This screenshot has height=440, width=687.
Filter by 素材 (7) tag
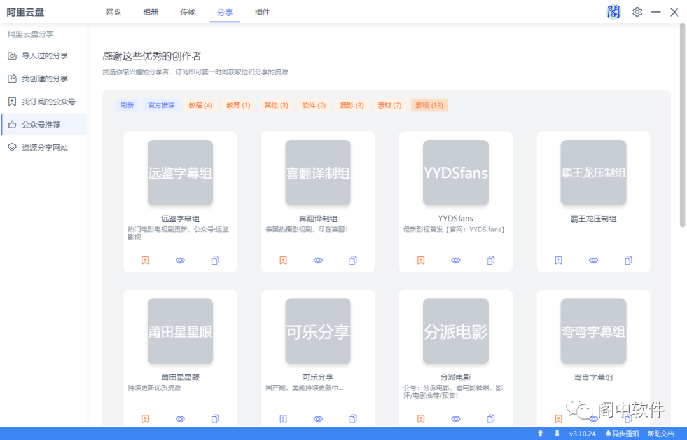(389, 105)
